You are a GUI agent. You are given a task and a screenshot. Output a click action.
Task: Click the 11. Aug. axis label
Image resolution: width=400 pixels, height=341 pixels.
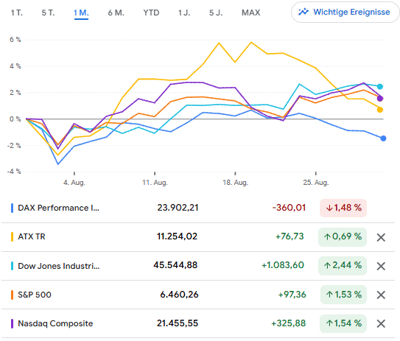click(155, 183)
